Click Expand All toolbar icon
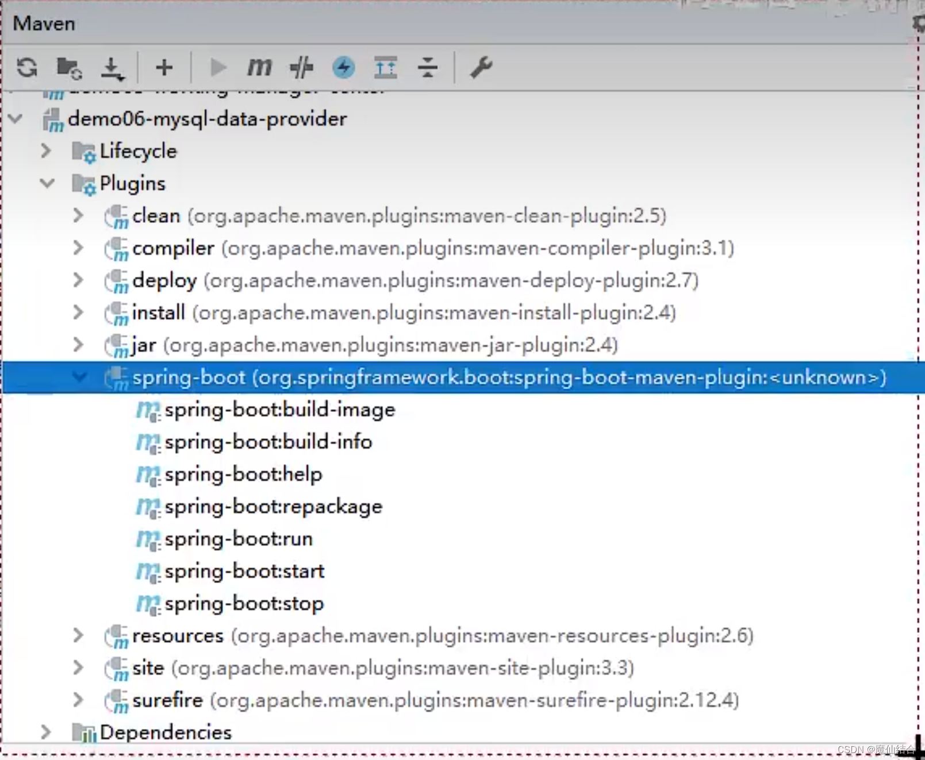Image resolution: width=925 pixels, height=760 pixels. [386, 68]
